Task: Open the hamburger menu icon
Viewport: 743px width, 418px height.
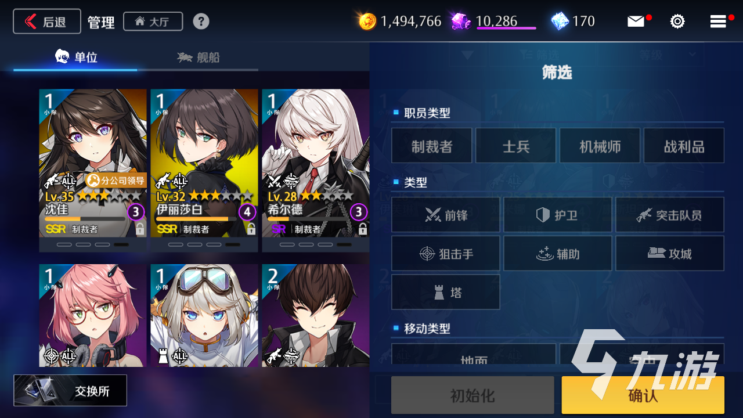Action: [718, 21]
